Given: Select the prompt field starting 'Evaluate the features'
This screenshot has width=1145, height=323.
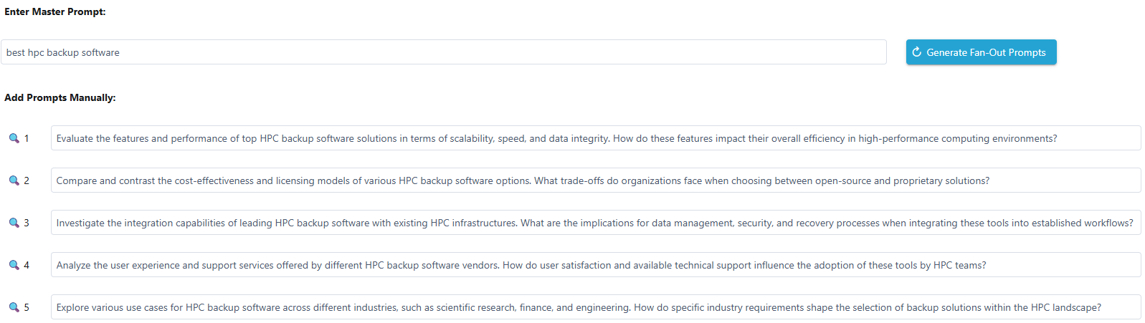Looking at the screenshot, I should pyautogui.click(x=595, y=138).
